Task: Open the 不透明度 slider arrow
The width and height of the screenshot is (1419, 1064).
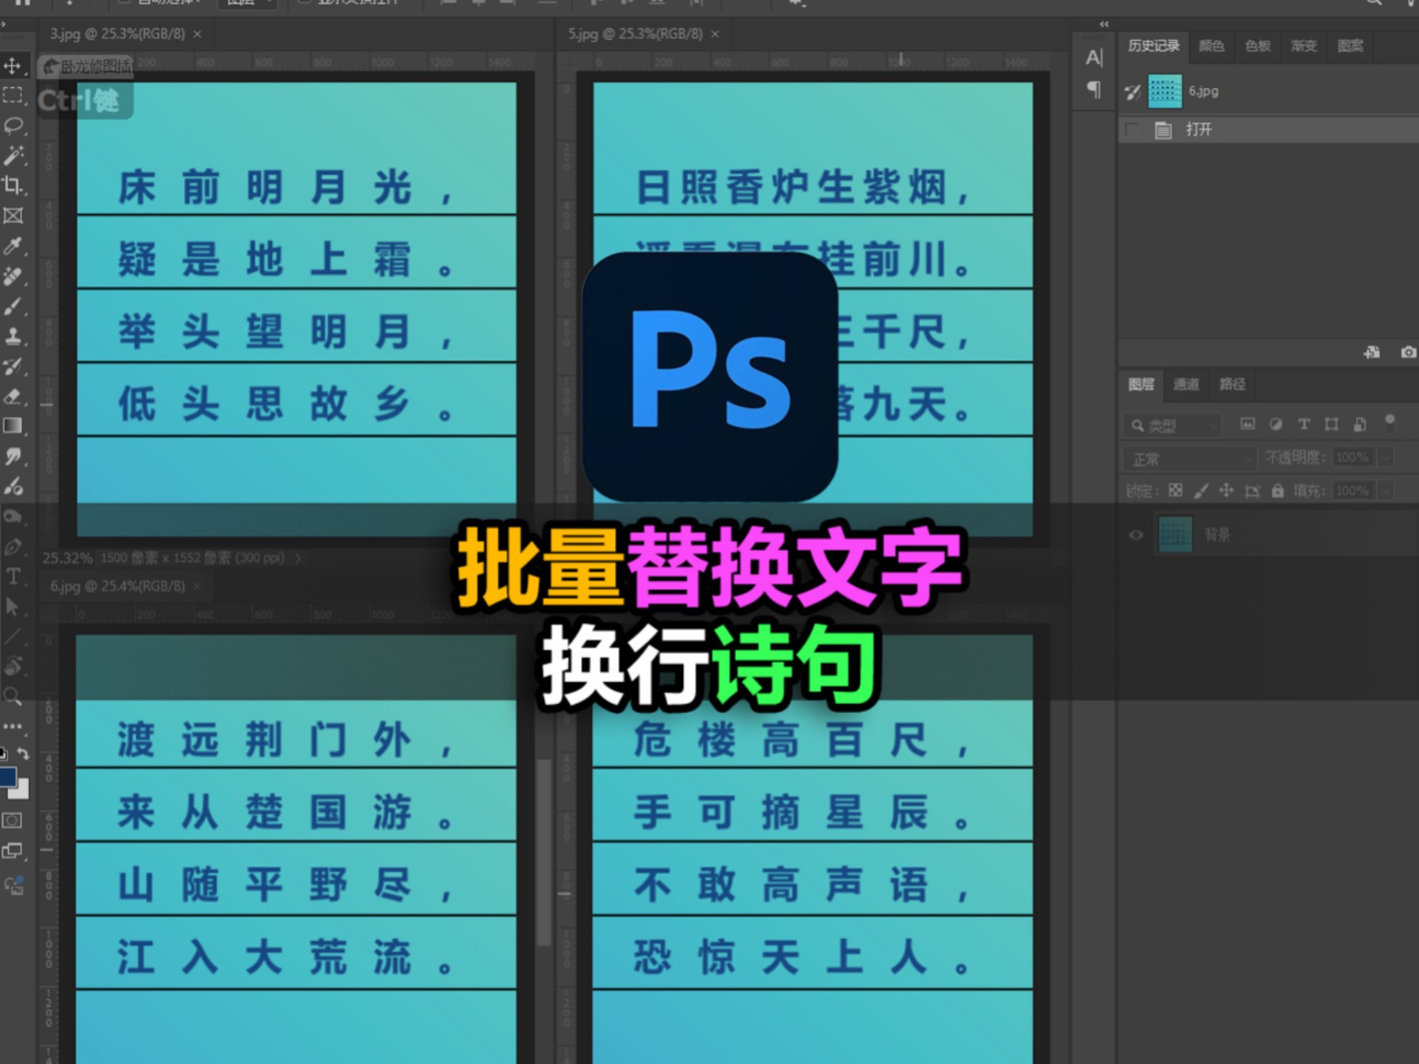Action: (x=1386, y=457)
